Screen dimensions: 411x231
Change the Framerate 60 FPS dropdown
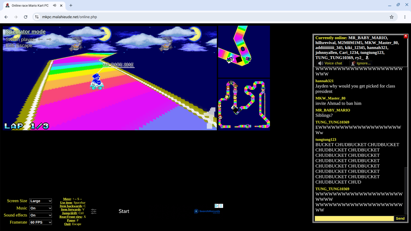[x=40, y=222]
